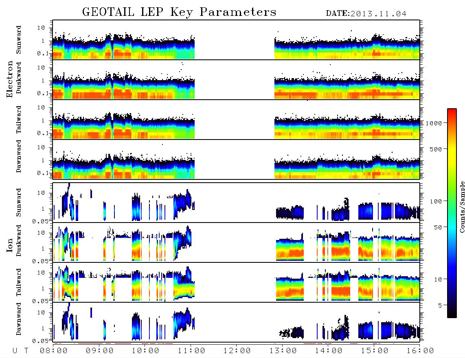The height and width of the screenshot is (358, 465).
Task: Click the 500 colorbar tick label
Action: tap(436, 149)
